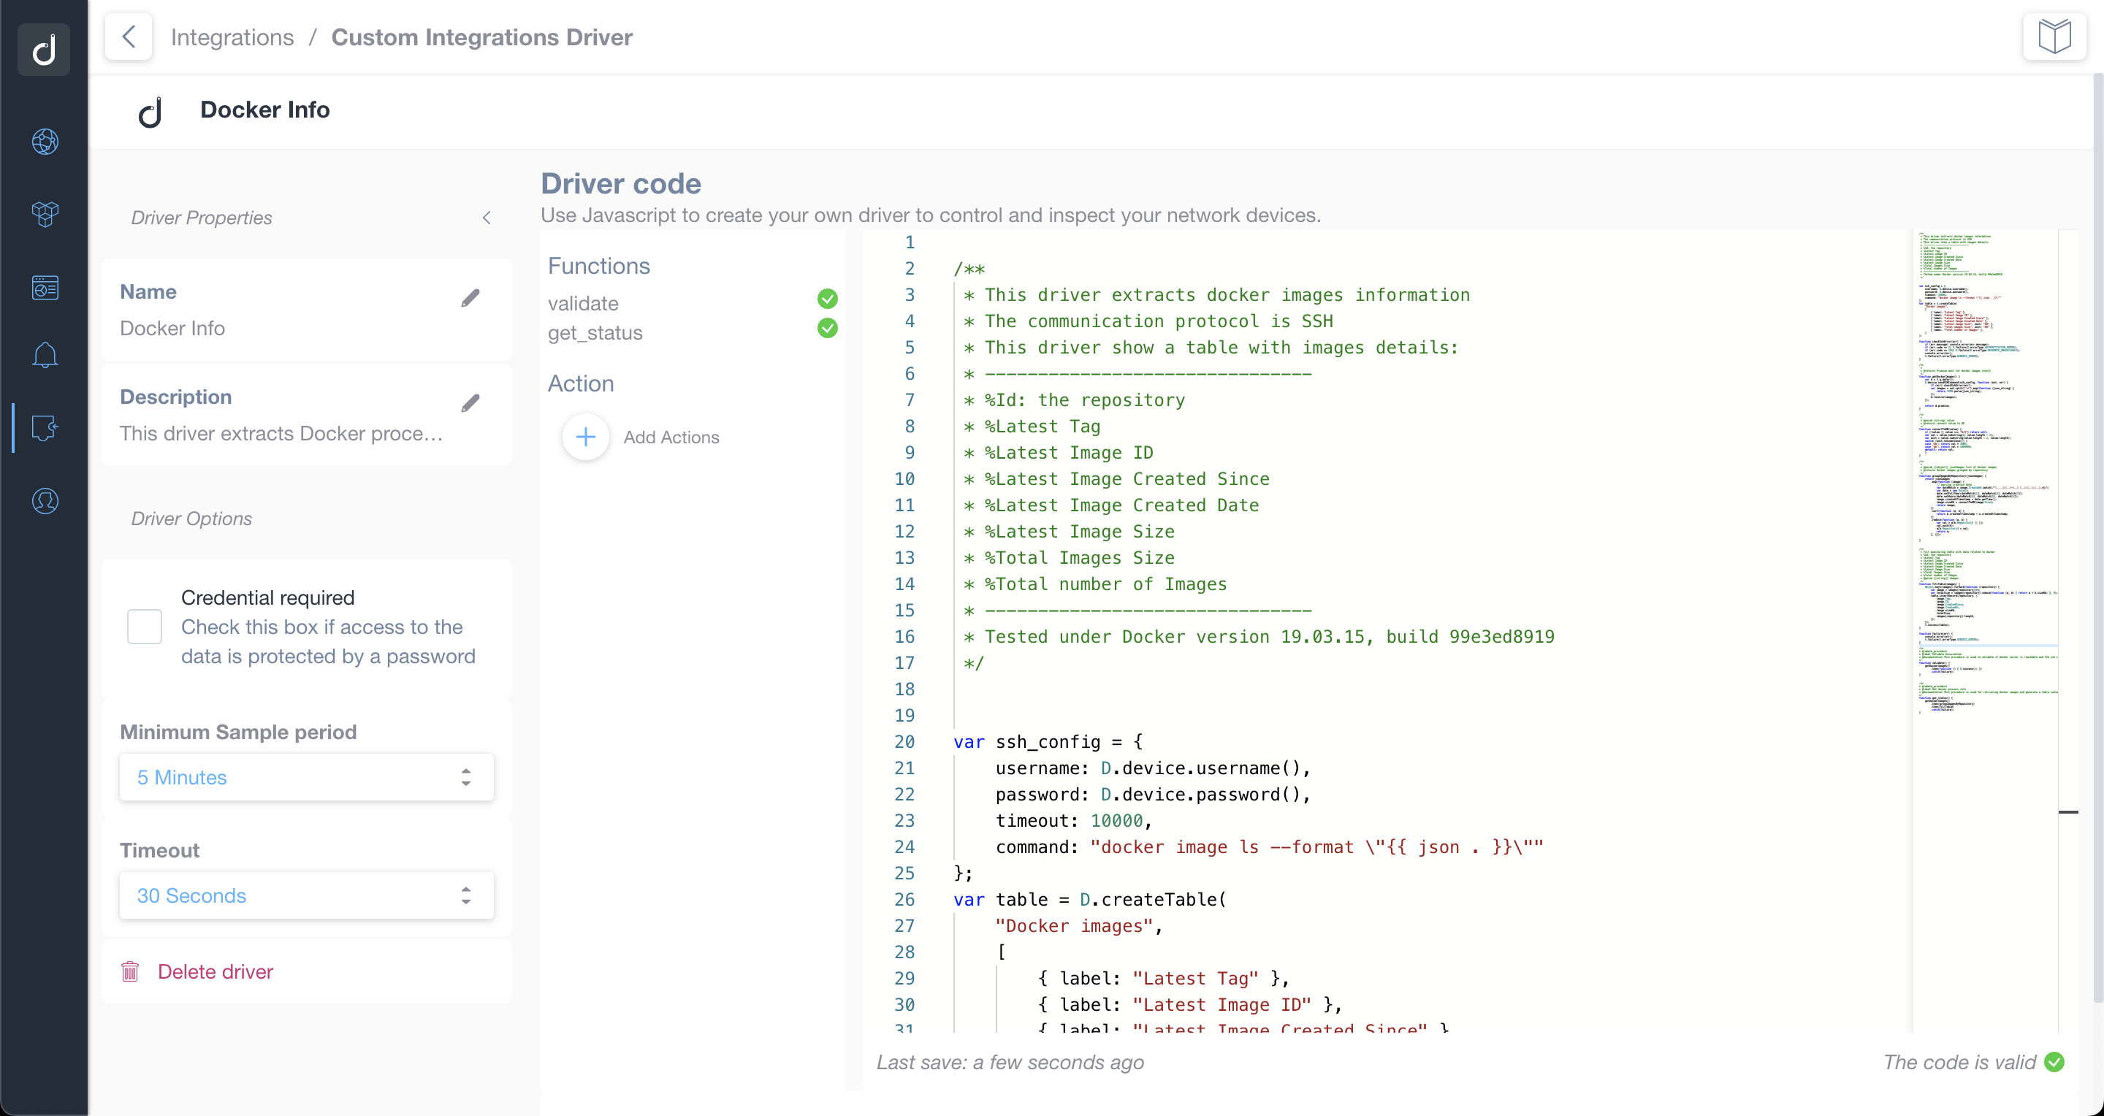Click the truncated driver description text

tap(281, 434)
